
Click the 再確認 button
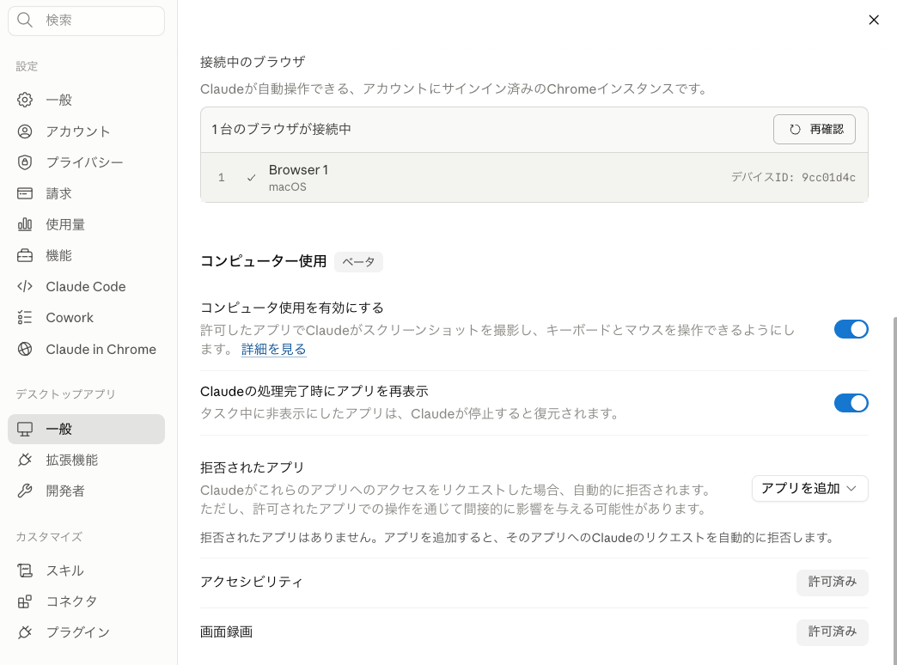coord(814,130)
